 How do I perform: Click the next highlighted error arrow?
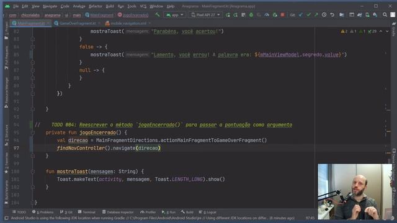[387, 32]
